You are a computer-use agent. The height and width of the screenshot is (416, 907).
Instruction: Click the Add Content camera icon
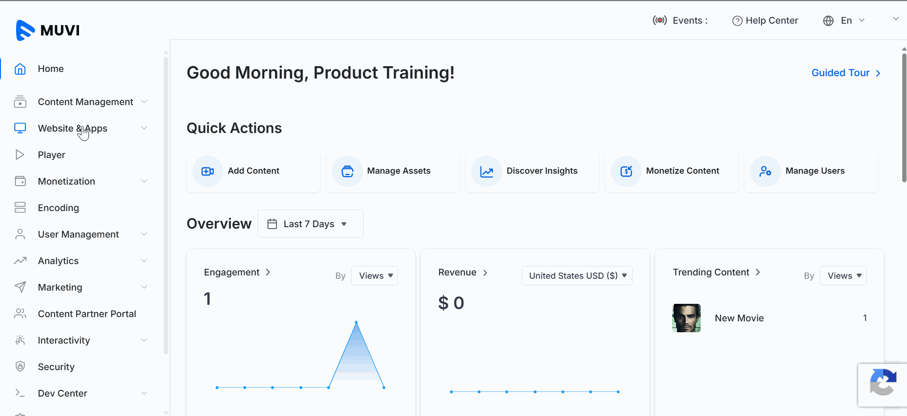(207, 171)
